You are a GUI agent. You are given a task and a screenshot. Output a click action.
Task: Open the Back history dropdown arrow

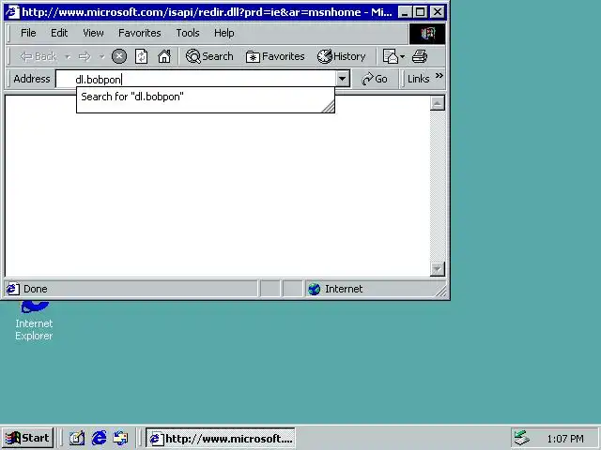68,56
